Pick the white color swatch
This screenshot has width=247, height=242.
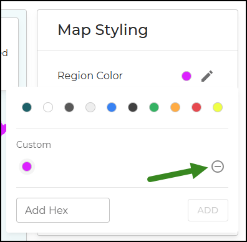(48, 107)
